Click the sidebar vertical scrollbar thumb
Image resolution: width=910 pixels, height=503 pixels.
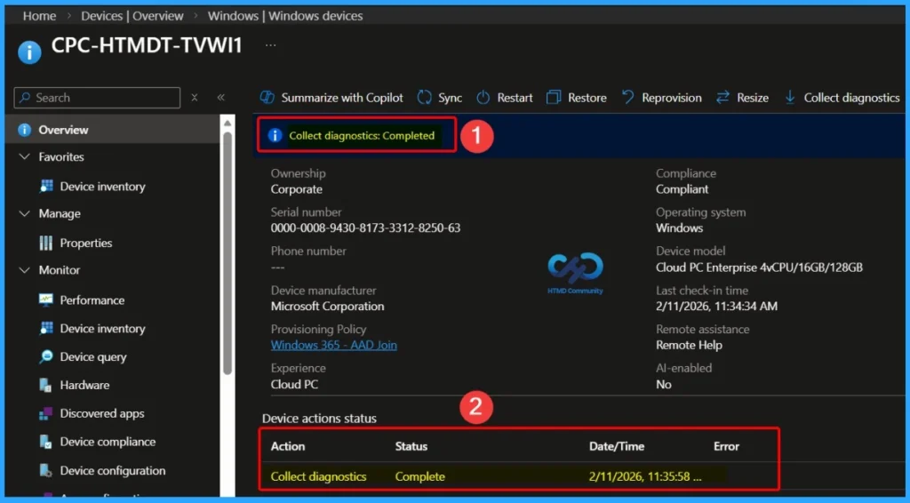click(x=227, y=252)
